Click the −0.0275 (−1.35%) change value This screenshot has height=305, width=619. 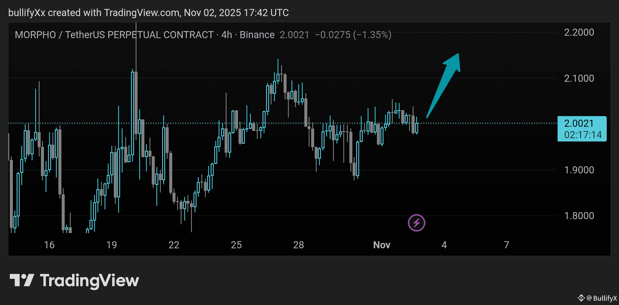point(353,35)
